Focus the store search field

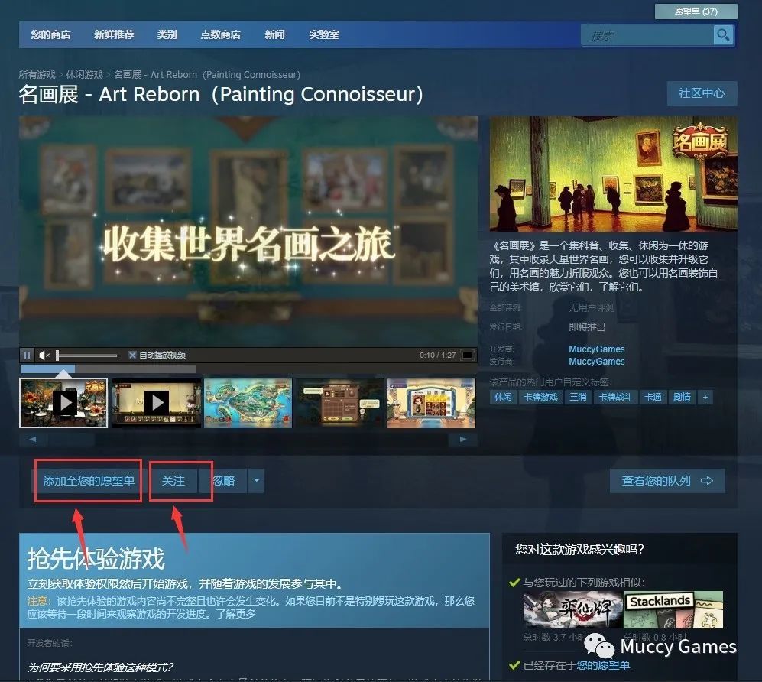pos(647,35)
